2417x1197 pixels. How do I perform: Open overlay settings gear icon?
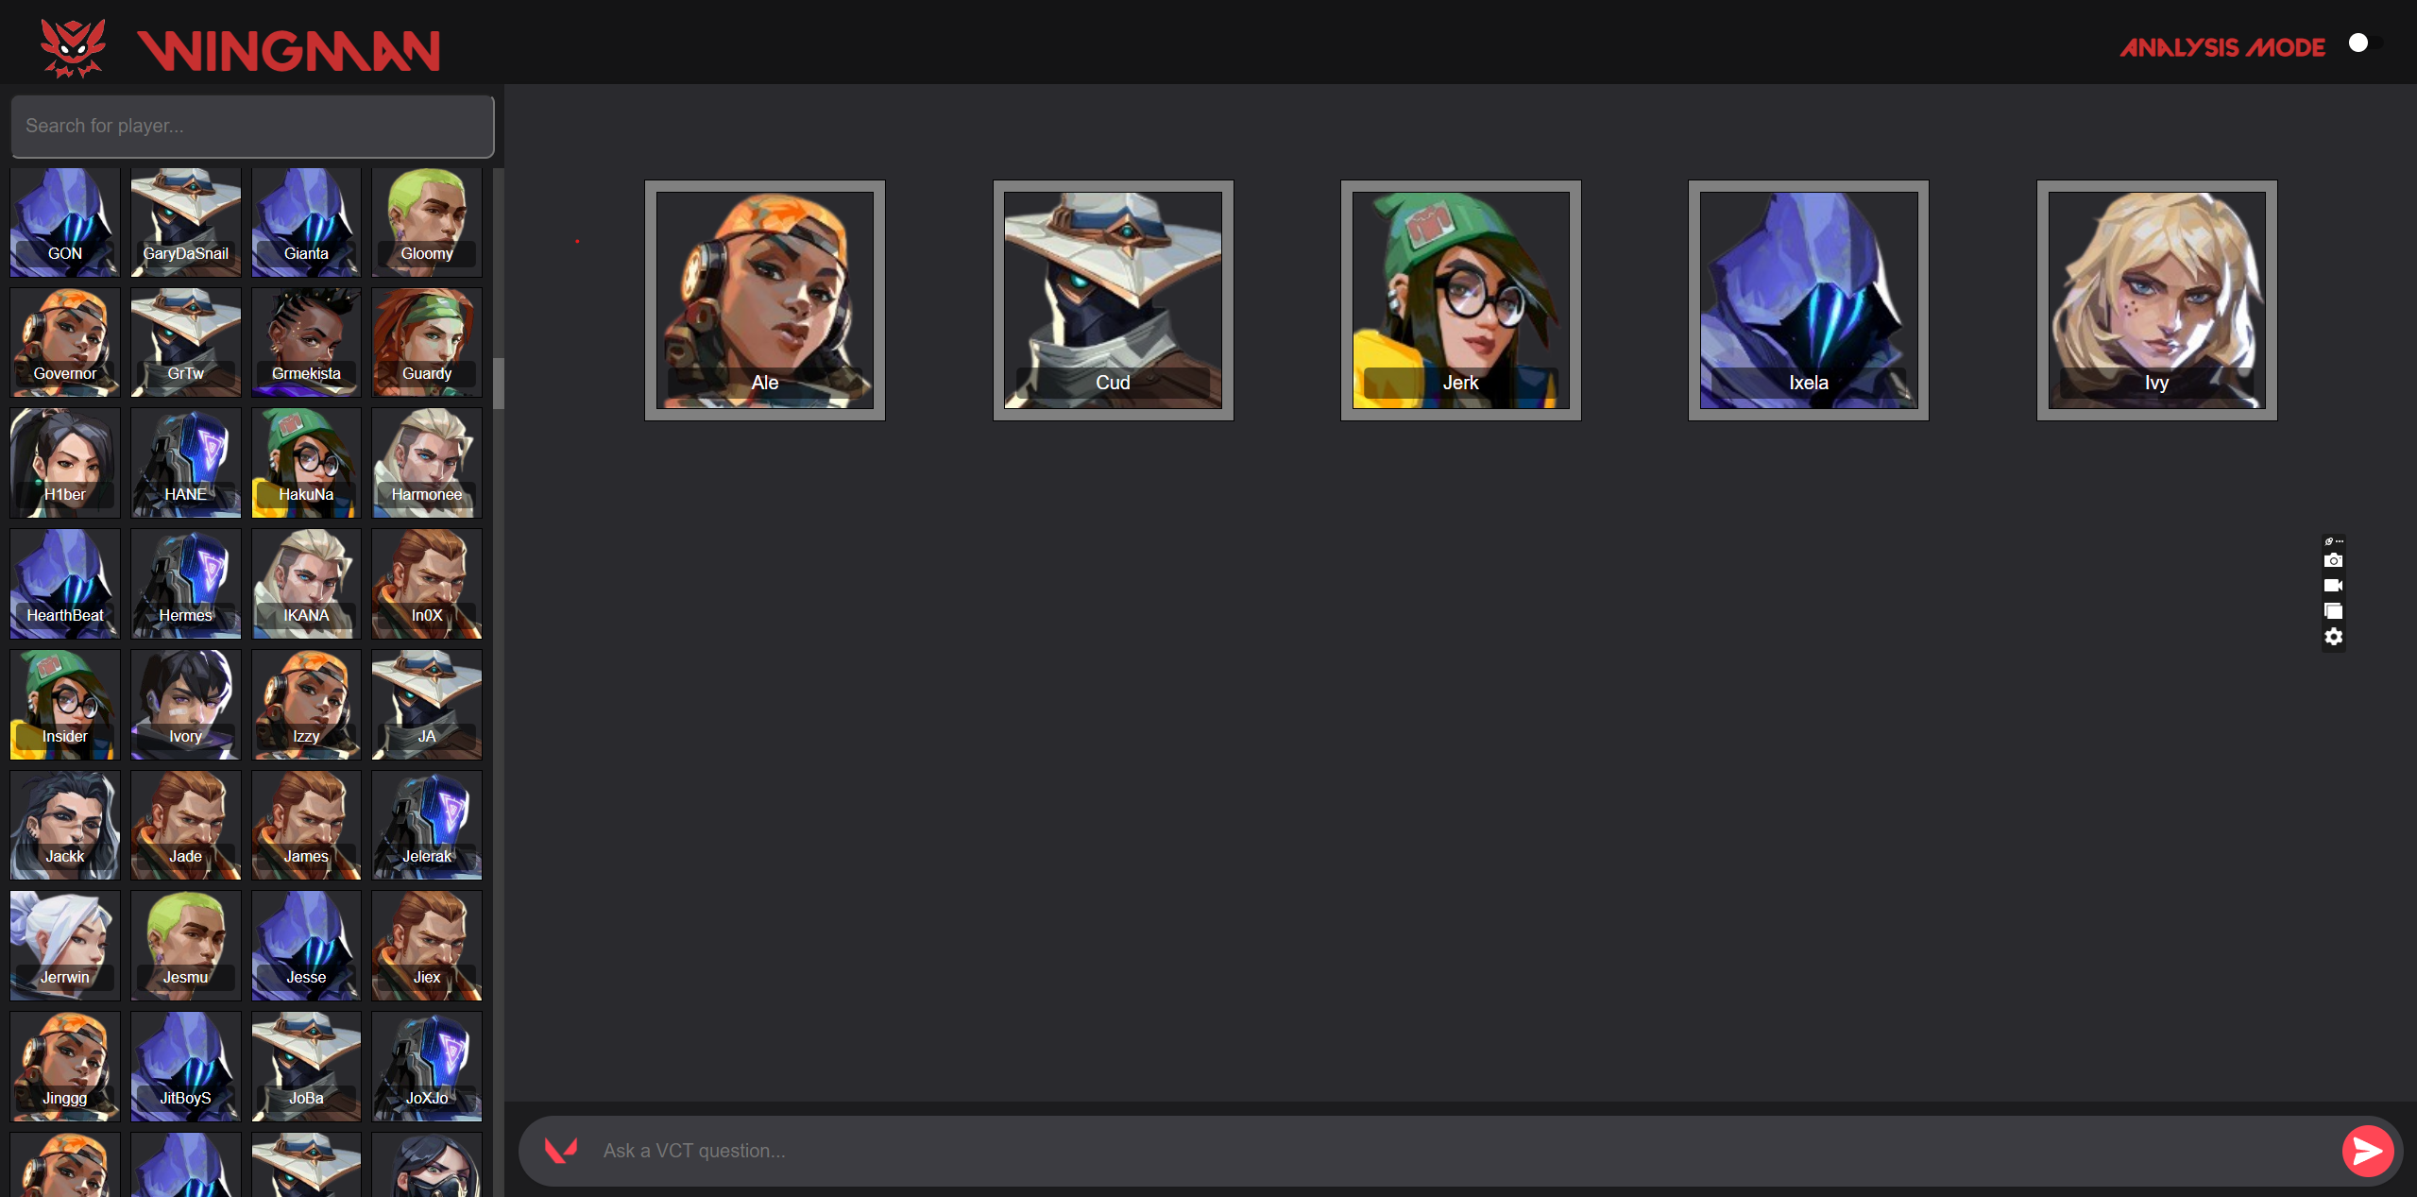[x=2333, y=637]
